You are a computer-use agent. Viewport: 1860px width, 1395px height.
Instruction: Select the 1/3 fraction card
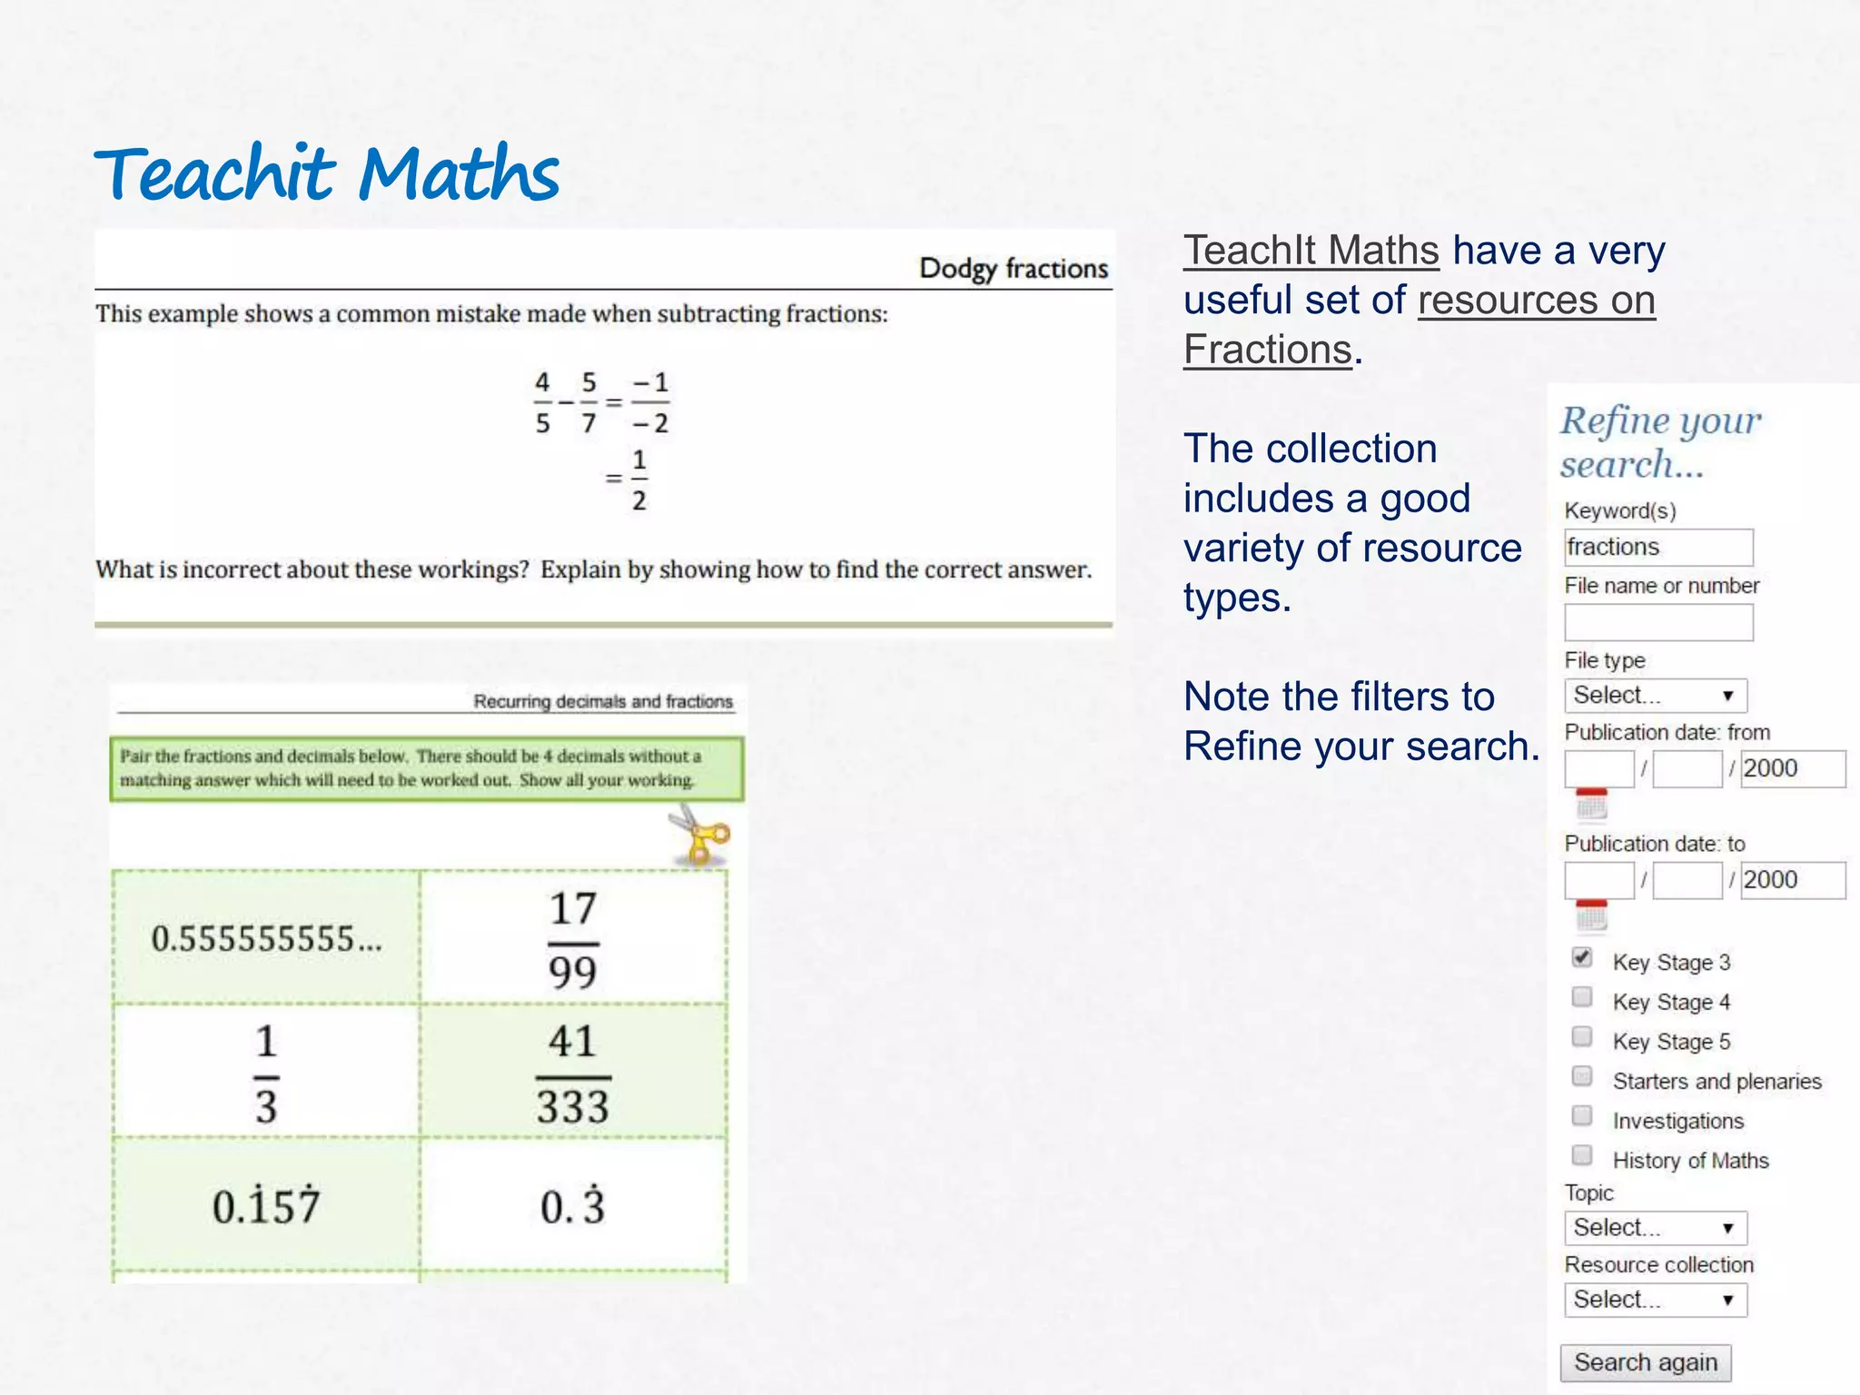(266, 1071)
